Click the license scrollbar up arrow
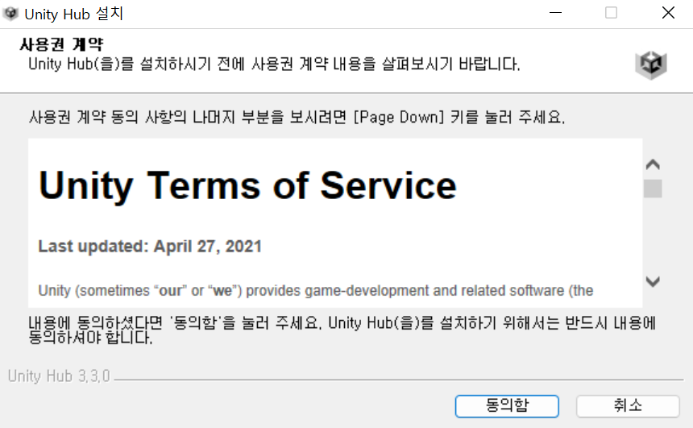The height and width of the screenshot is (428, 693). (653, 165)
